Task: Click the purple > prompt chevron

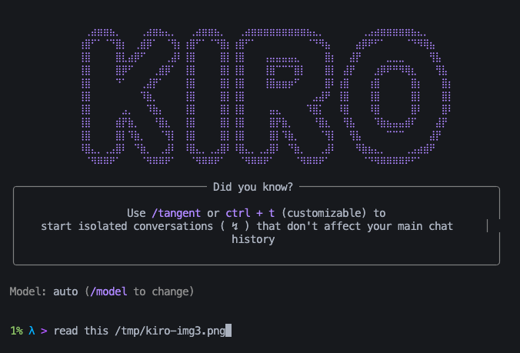Action: click(44, 331)
